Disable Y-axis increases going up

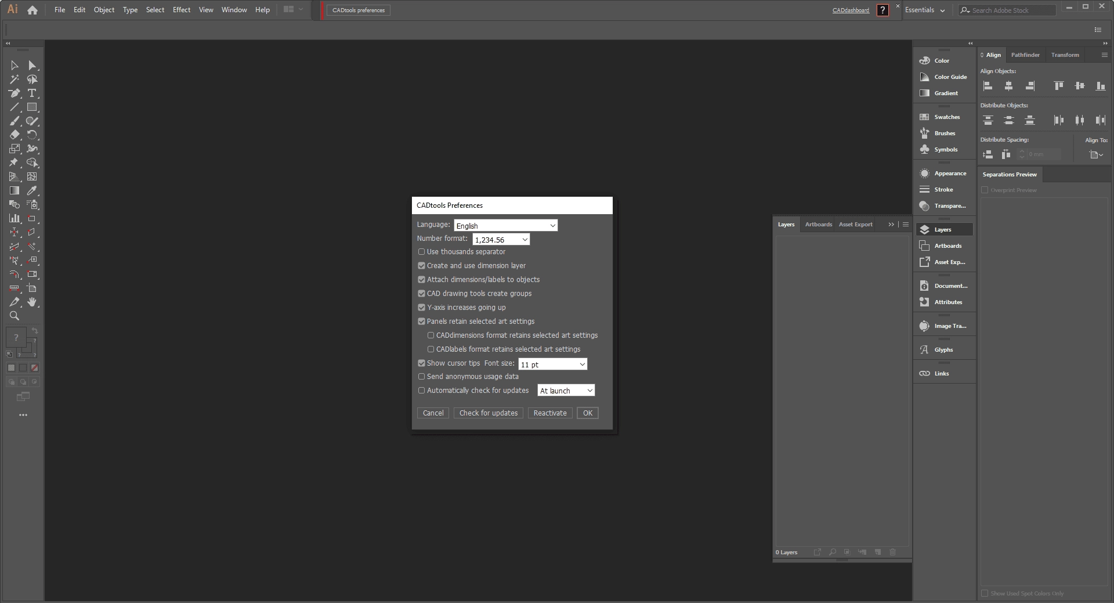point(421,307)
